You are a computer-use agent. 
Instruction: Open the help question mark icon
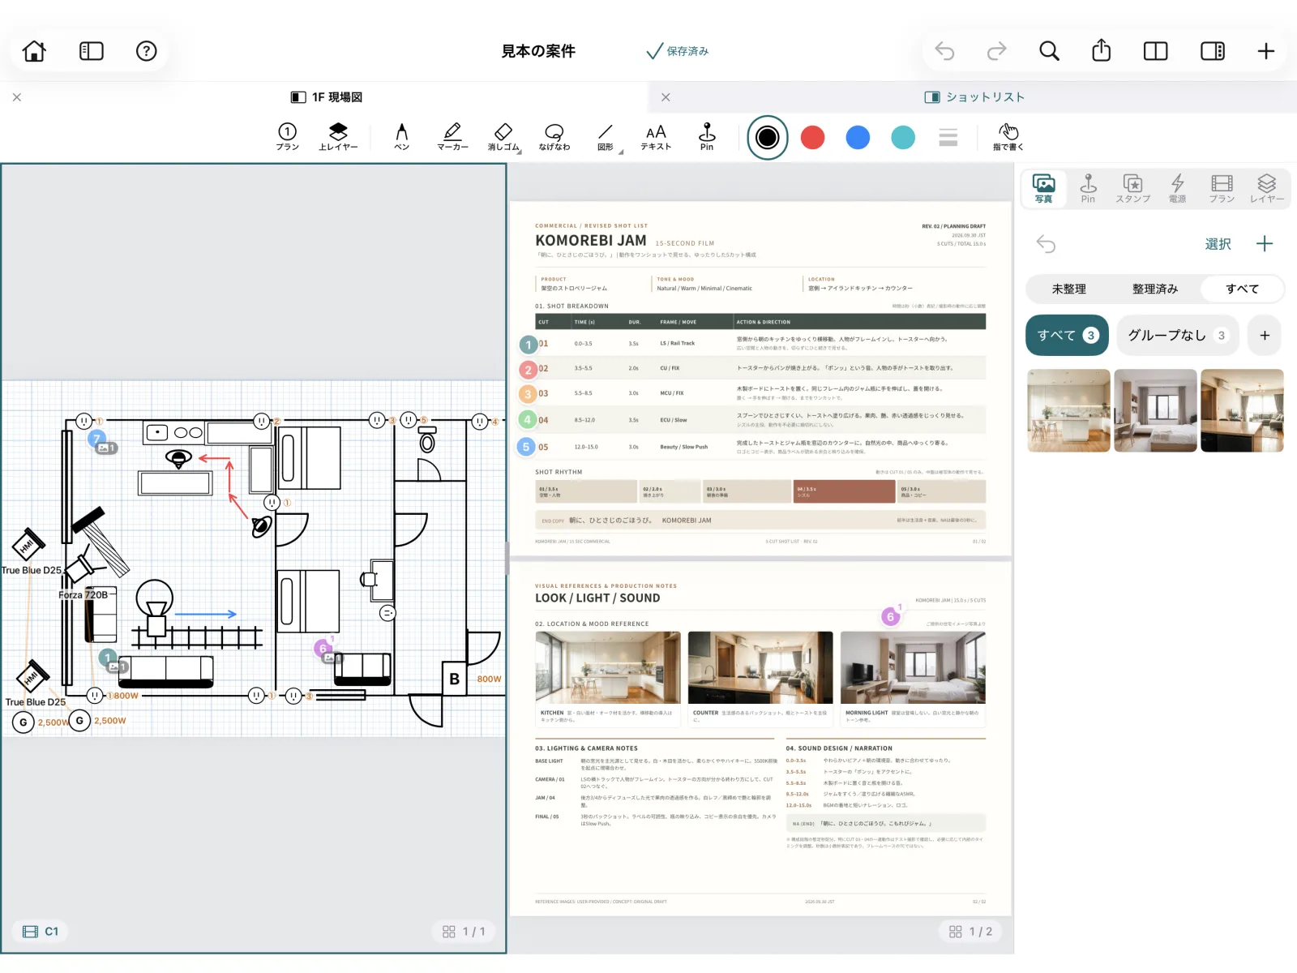click(146, 51)
